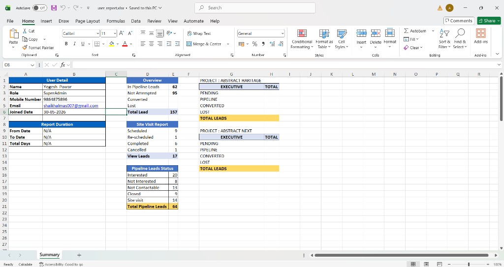504x267 pixels.
Task: Open the shaikhalmas007@gmail.com email link
Action: (71, 106)
